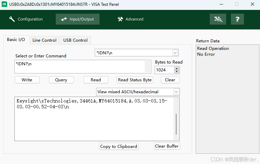The height and width of the screenshot is (164, 260).
Task: Minimize the VISA Test Panel window
Action: (221, 4)
